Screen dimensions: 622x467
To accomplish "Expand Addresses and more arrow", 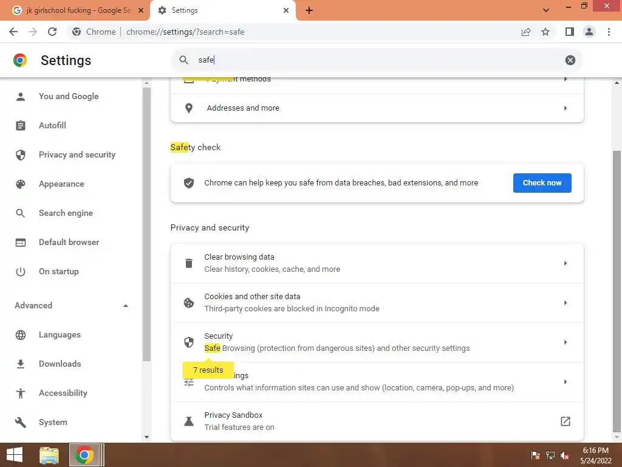I will point(566,108).
